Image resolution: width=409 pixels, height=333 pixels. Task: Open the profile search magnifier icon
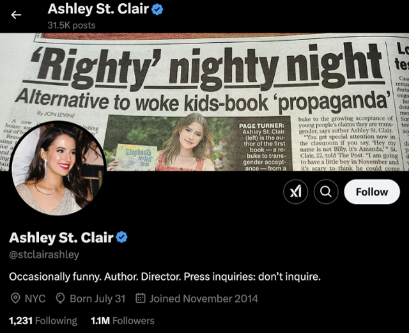326,192
